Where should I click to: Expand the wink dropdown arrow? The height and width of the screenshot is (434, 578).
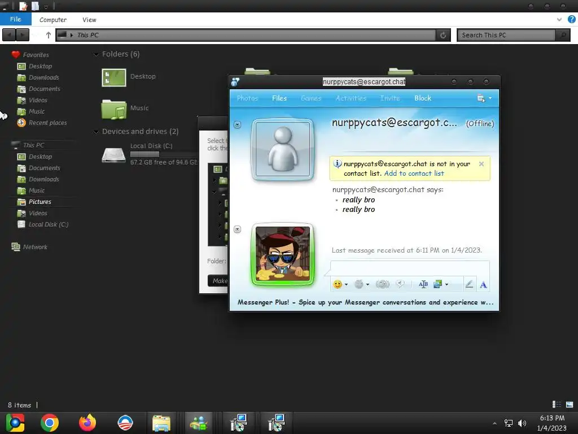coord(367,285)
